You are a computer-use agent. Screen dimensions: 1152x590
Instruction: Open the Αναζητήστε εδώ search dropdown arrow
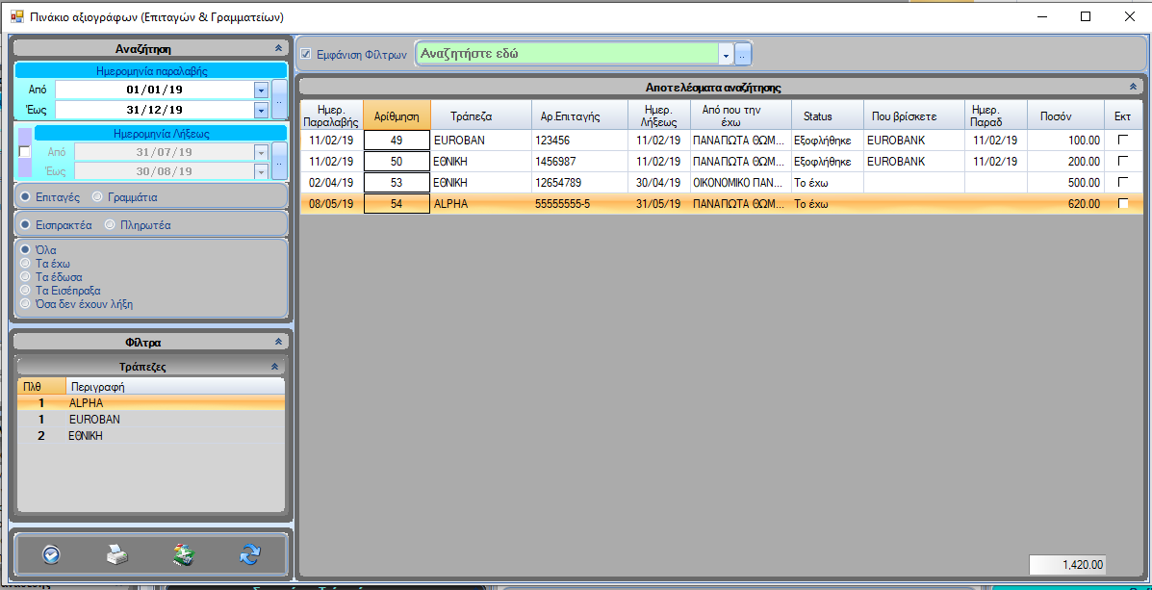coord(727,55)
